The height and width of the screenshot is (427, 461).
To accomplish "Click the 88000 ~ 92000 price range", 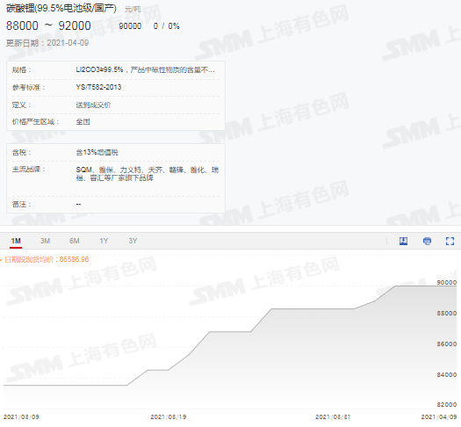I will [x=48, y=25].
